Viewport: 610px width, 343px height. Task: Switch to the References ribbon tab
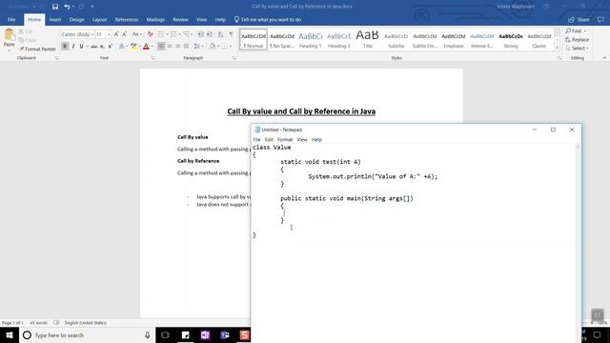pos(127,19)
